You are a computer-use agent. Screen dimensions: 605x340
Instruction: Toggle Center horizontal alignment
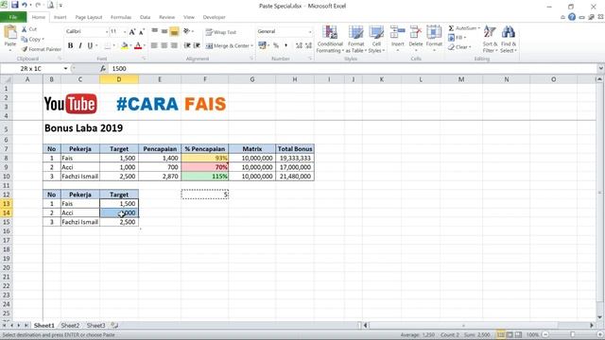click(164, 45)
